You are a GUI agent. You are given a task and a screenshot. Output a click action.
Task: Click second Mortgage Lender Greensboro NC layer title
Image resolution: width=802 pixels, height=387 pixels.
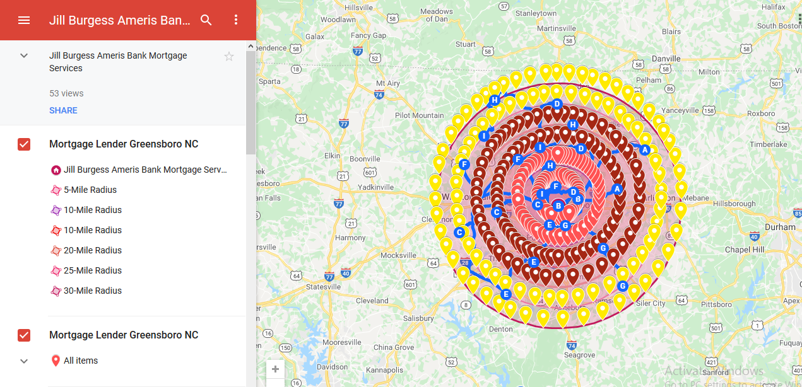coord(124,335)
